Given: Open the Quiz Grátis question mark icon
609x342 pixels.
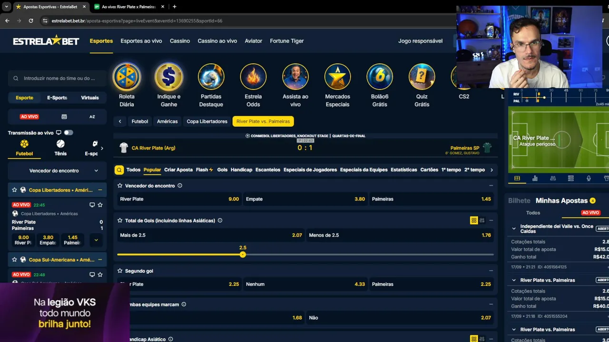Looking at the screenshot, I should (x=422, y=76).
